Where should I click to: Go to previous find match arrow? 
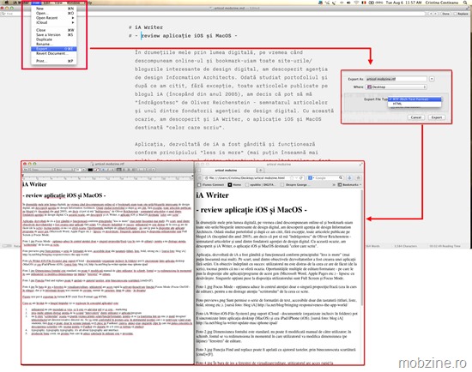[431, 14]
